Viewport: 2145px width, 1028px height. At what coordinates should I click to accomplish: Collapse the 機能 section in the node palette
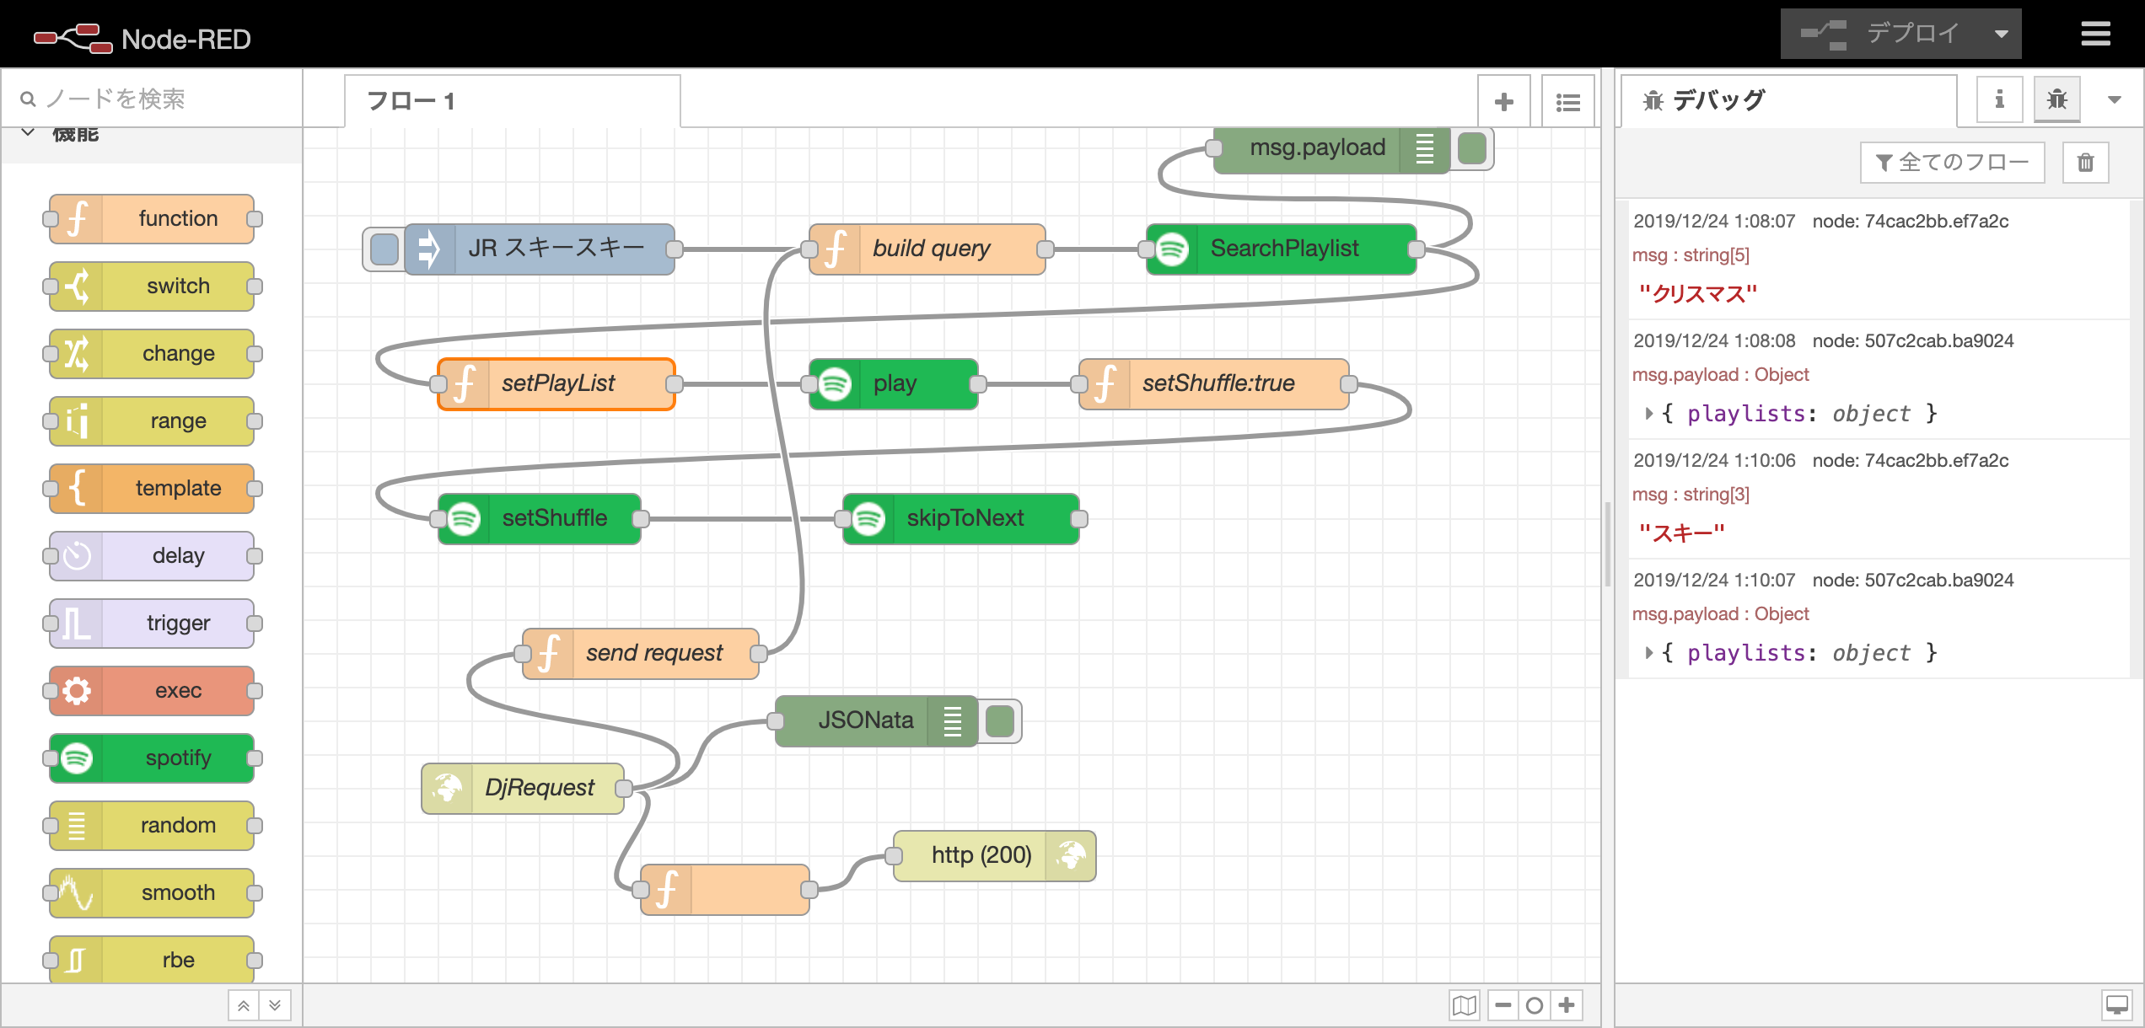pos(28,132)
